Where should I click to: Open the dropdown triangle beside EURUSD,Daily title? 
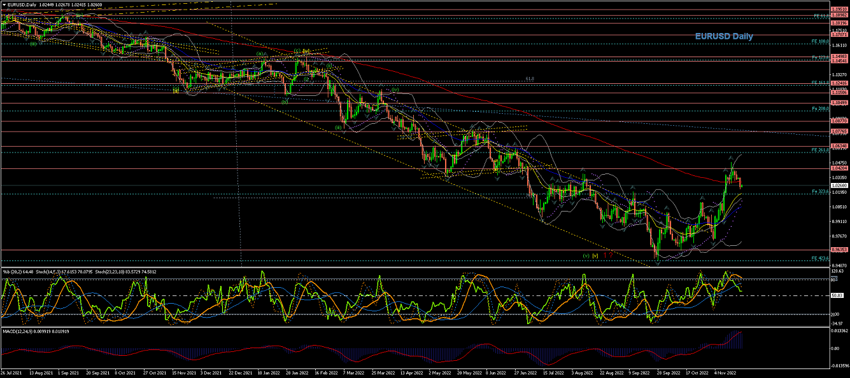click(4, 4)
